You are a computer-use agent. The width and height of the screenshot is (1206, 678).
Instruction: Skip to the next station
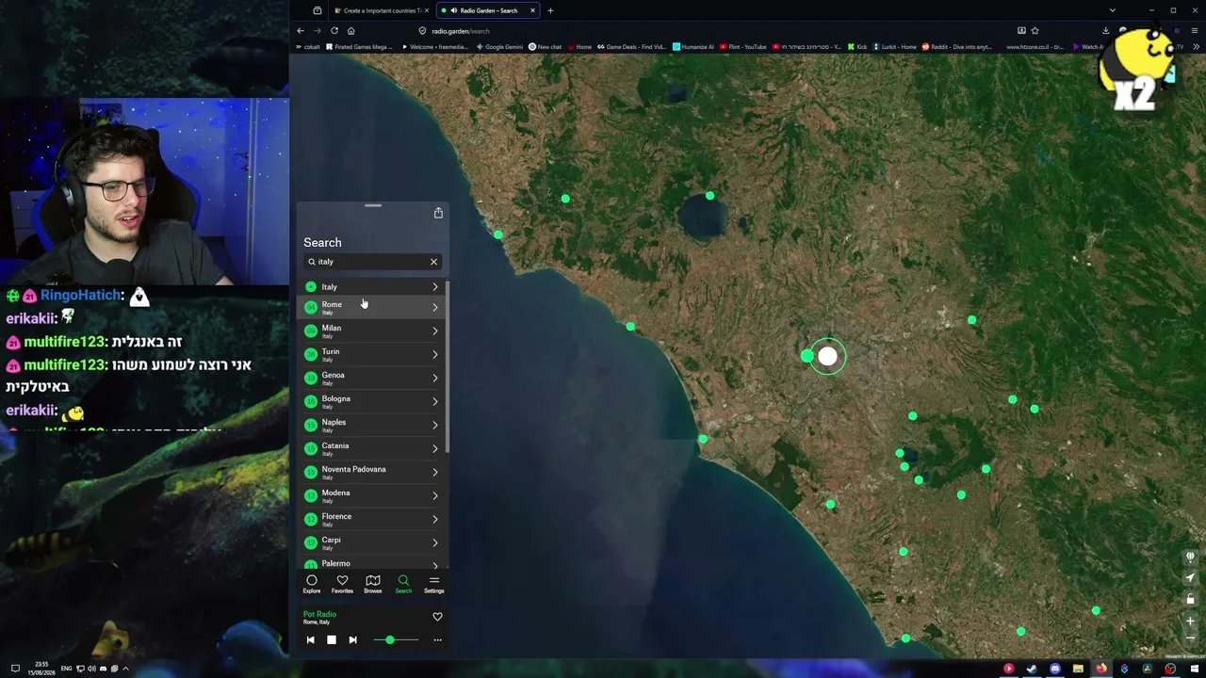coord(352,640)
